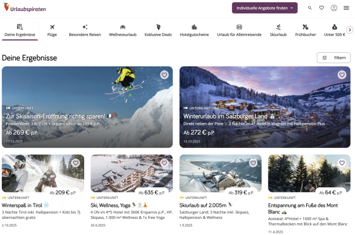
Task: Select the Skiurlaub category icon
Action: (278, 27)
